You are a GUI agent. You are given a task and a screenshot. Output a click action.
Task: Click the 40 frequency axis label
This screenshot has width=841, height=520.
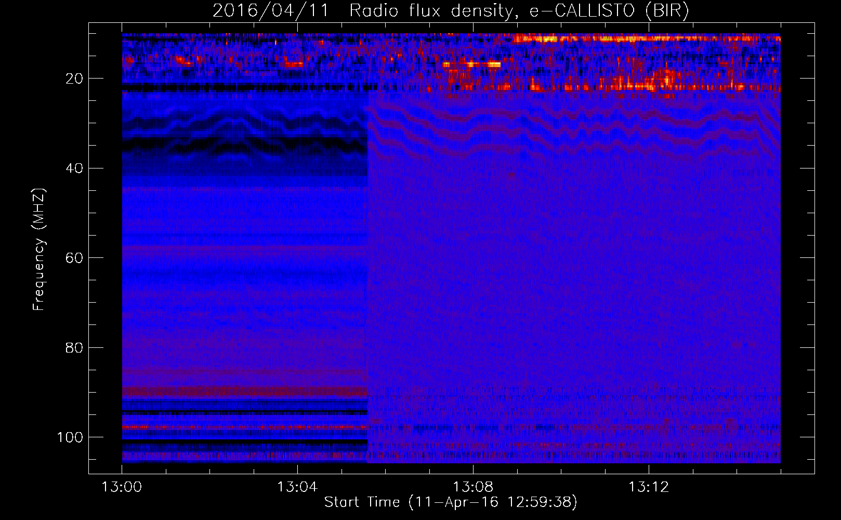74,168
